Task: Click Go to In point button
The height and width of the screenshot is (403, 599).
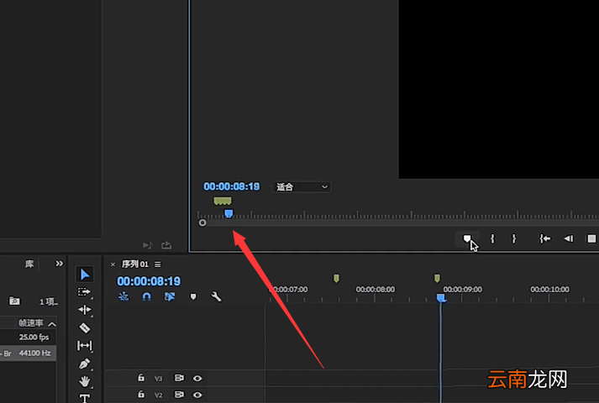Action: (544, 239)
